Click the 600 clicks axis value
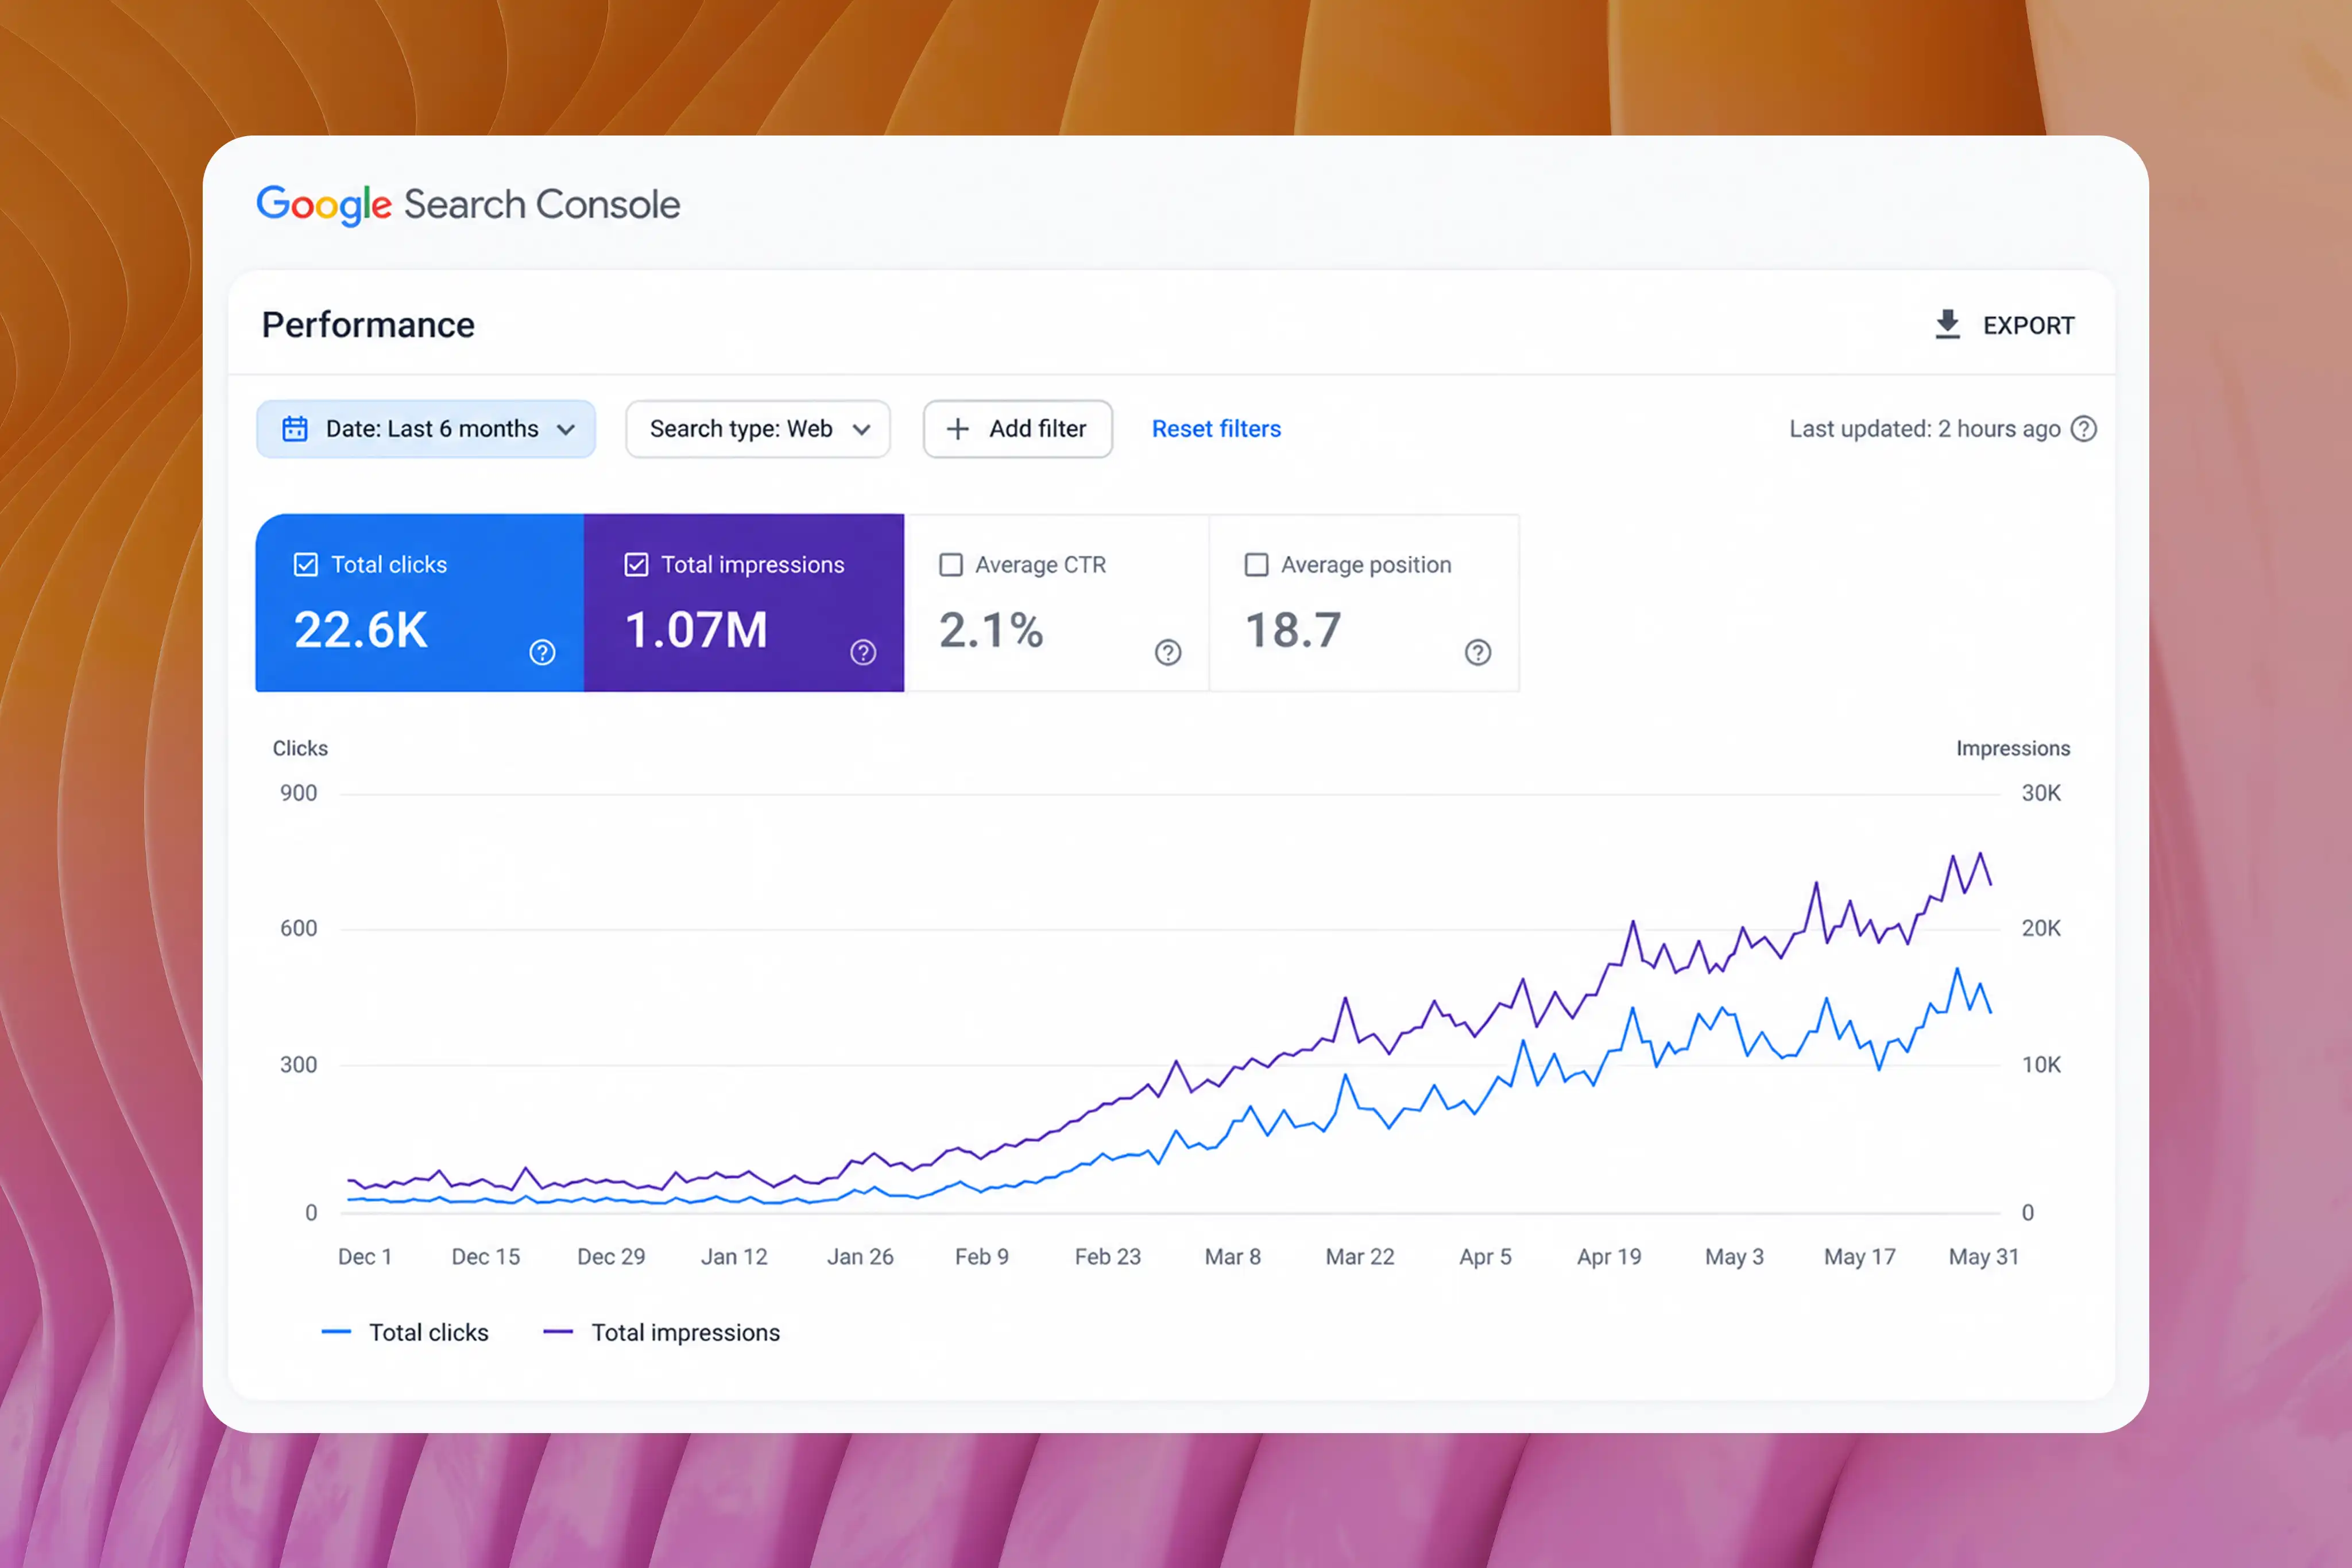 (299, 928)
